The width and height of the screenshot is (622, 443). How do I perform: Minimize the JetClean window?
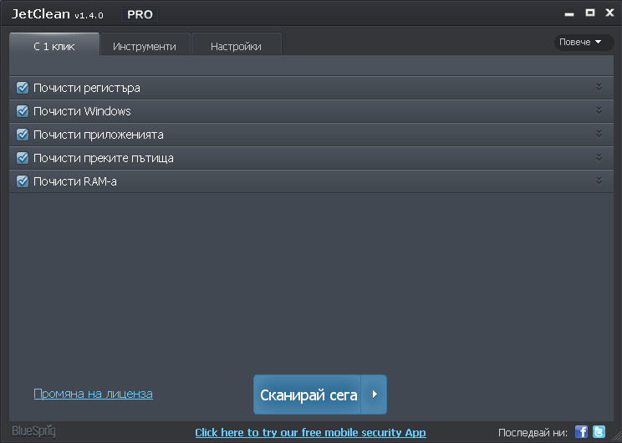click(569, 14)
